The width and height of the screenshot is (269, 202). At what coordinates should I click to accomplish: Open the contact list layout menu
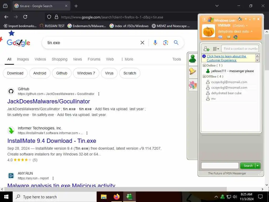[216, 49]
